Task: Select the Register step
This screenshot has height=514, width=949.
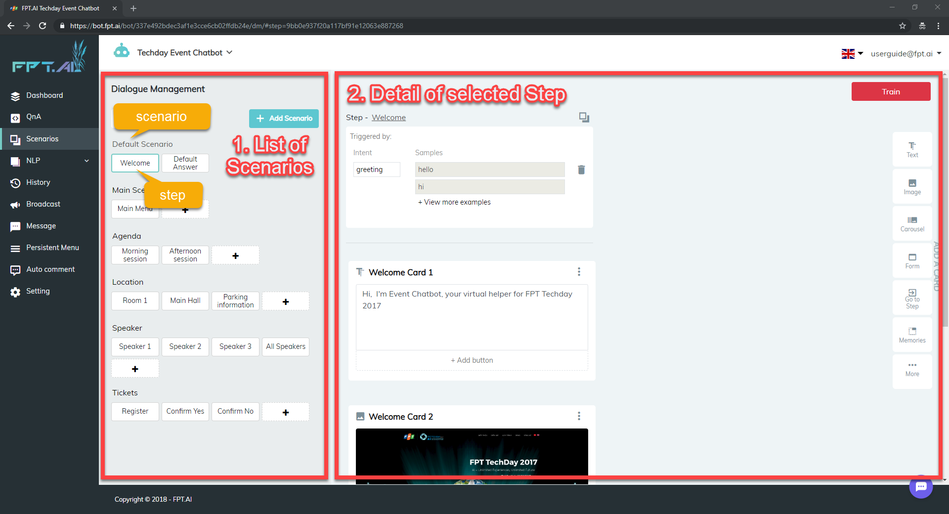Action: (135, 411)
